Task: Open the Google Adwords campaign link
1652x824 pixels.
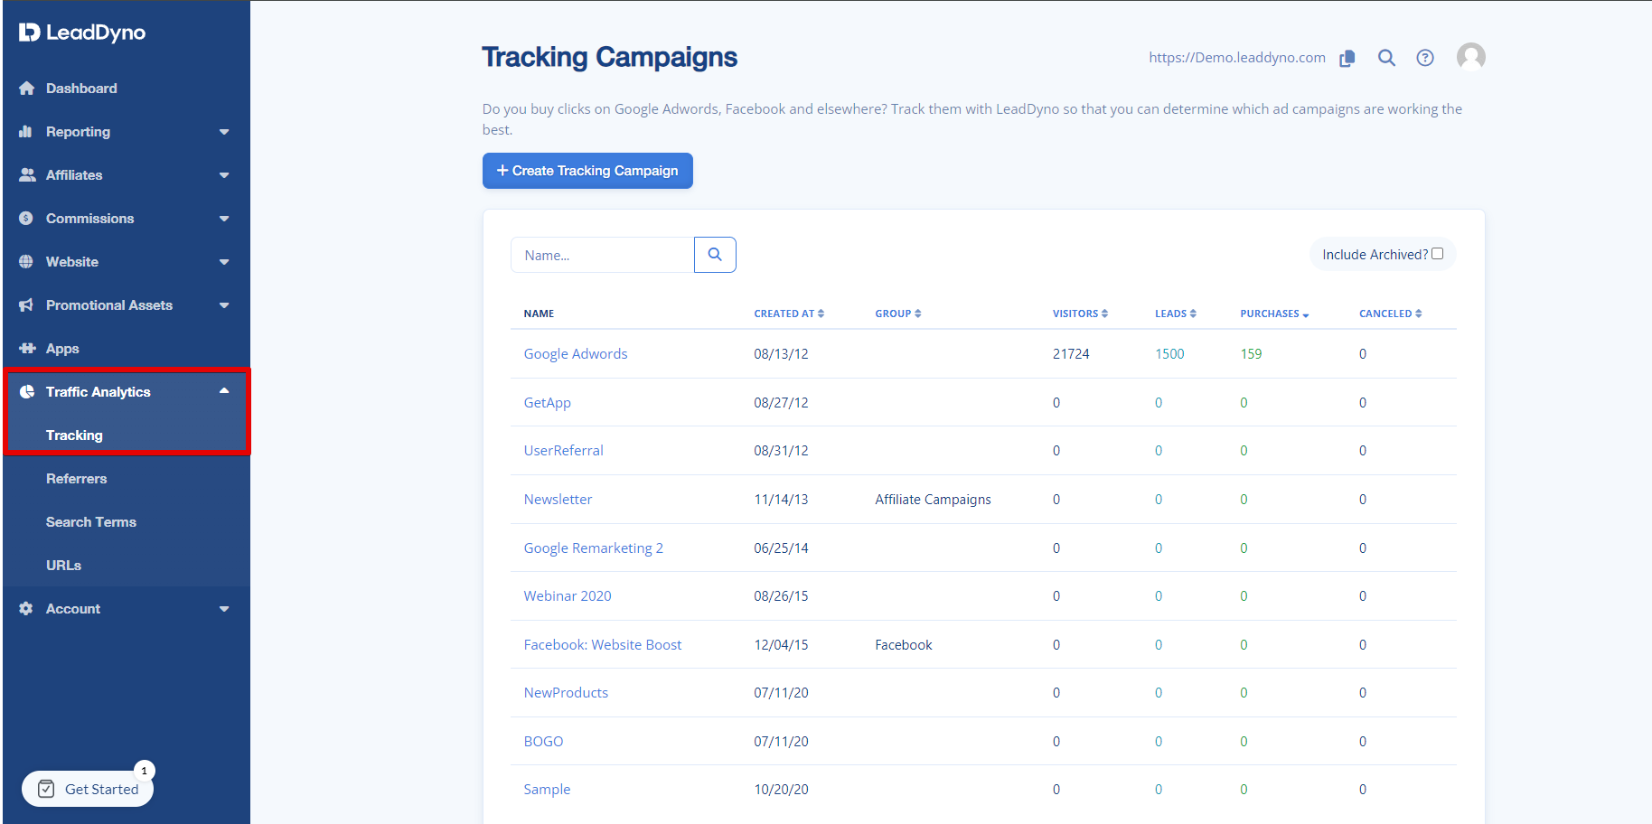Action: pos(576,354)
